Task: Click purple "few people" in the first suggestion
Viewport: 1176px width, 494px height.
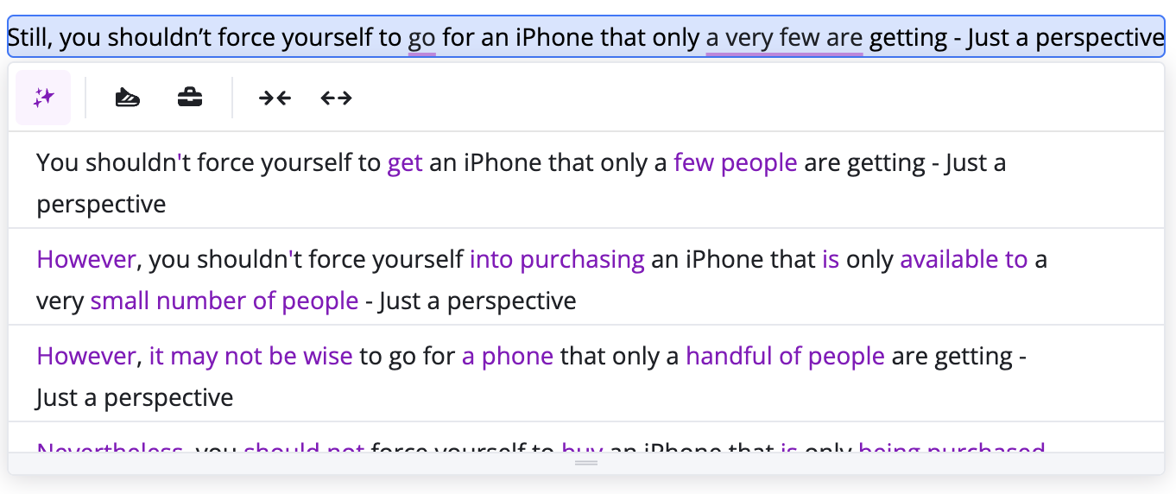Action: [x=735, y=163]
